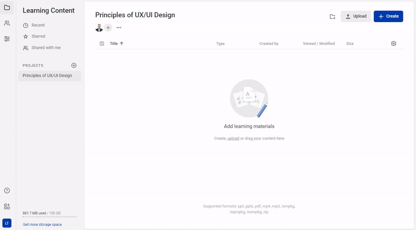This screenshot has width=416, height=230.
Task: Click Get more storage space link
Action: pyautogui.click(x=42, y=224)
